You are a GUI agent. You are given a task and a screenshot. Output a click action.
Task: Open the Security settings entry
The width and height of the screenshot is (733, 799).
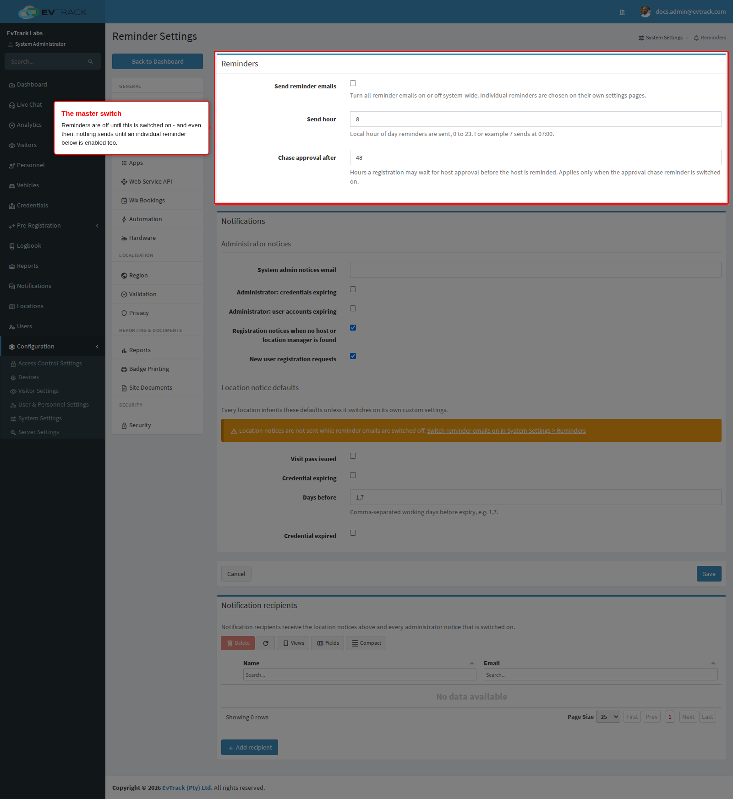[158, 425]
